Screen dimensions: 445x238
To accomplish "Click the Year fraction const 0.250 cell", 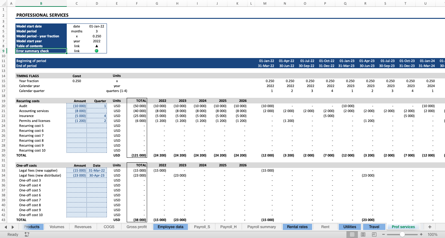I will [77, 81].
